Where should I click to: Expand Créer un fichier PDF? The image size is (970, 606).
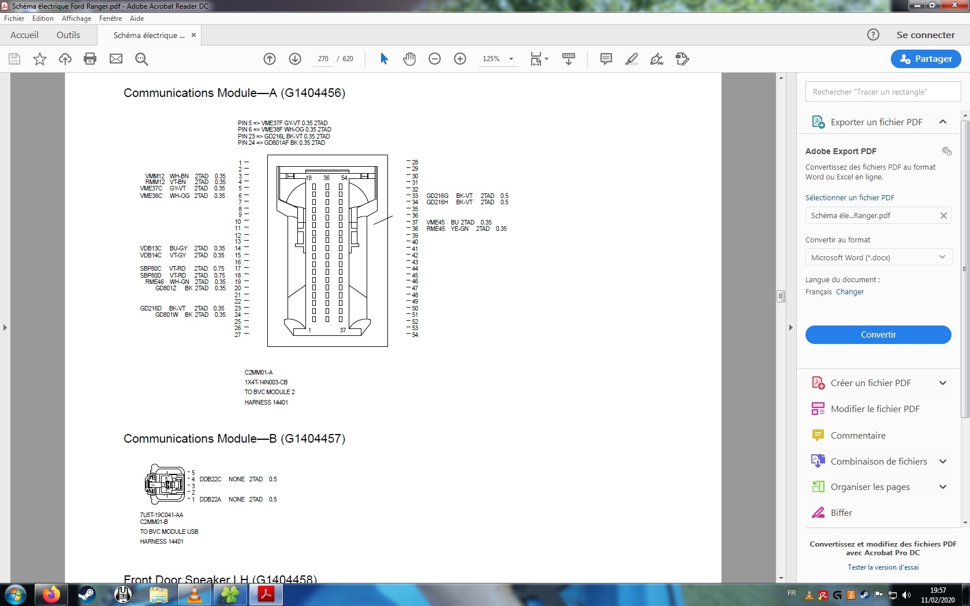pos(943,383)
